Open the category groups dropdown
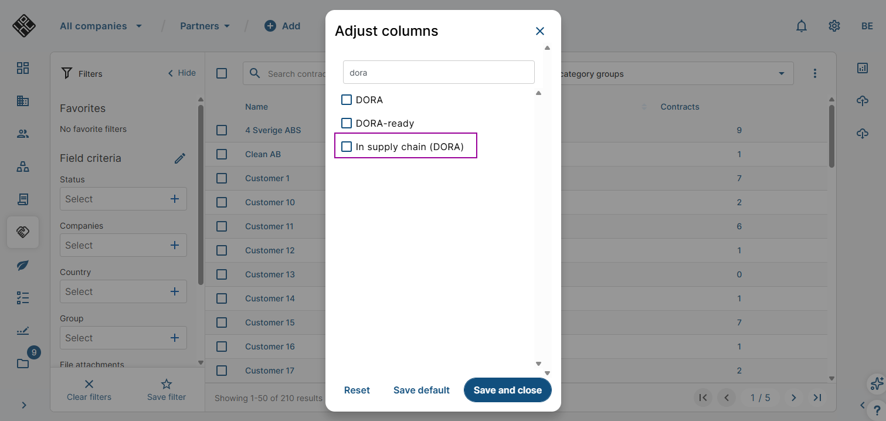Screen dimensions: 886x421 pyautogui.click(x=674, y=74)
